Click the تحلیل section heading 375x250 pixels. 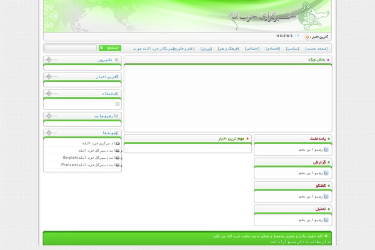(321, 209)
